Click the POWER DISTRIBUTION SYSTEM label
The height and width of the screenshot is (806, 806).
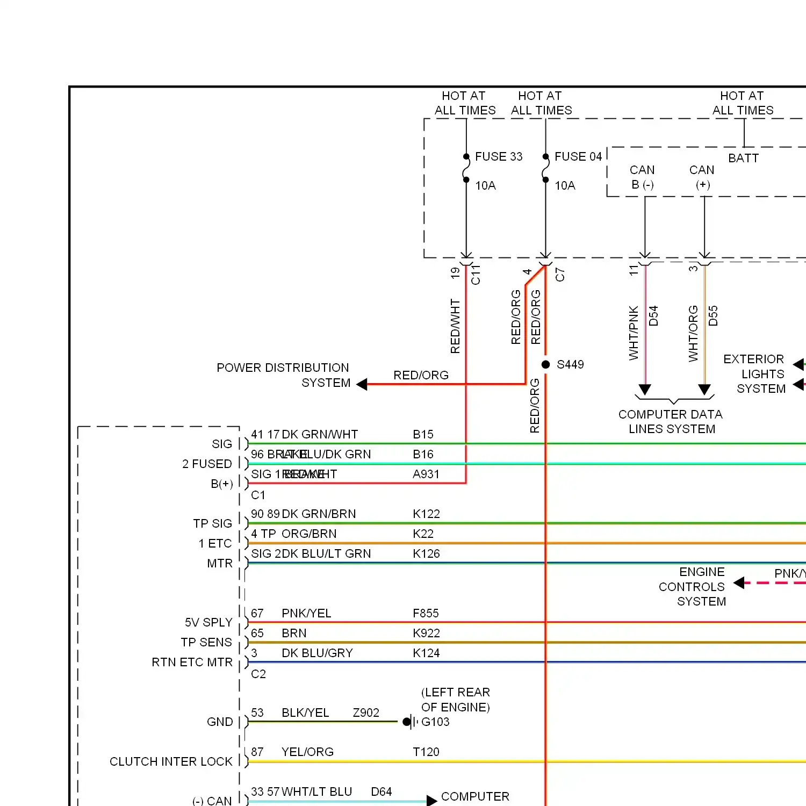[x=283, y=375]
